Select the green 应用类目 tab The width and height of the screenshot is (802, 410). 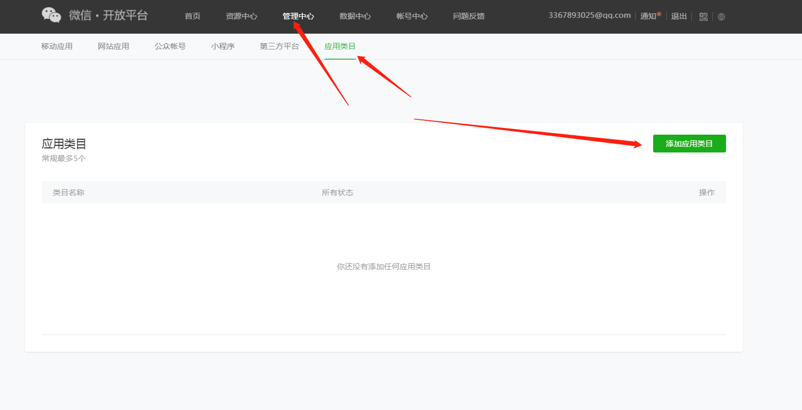coord(340,46)
